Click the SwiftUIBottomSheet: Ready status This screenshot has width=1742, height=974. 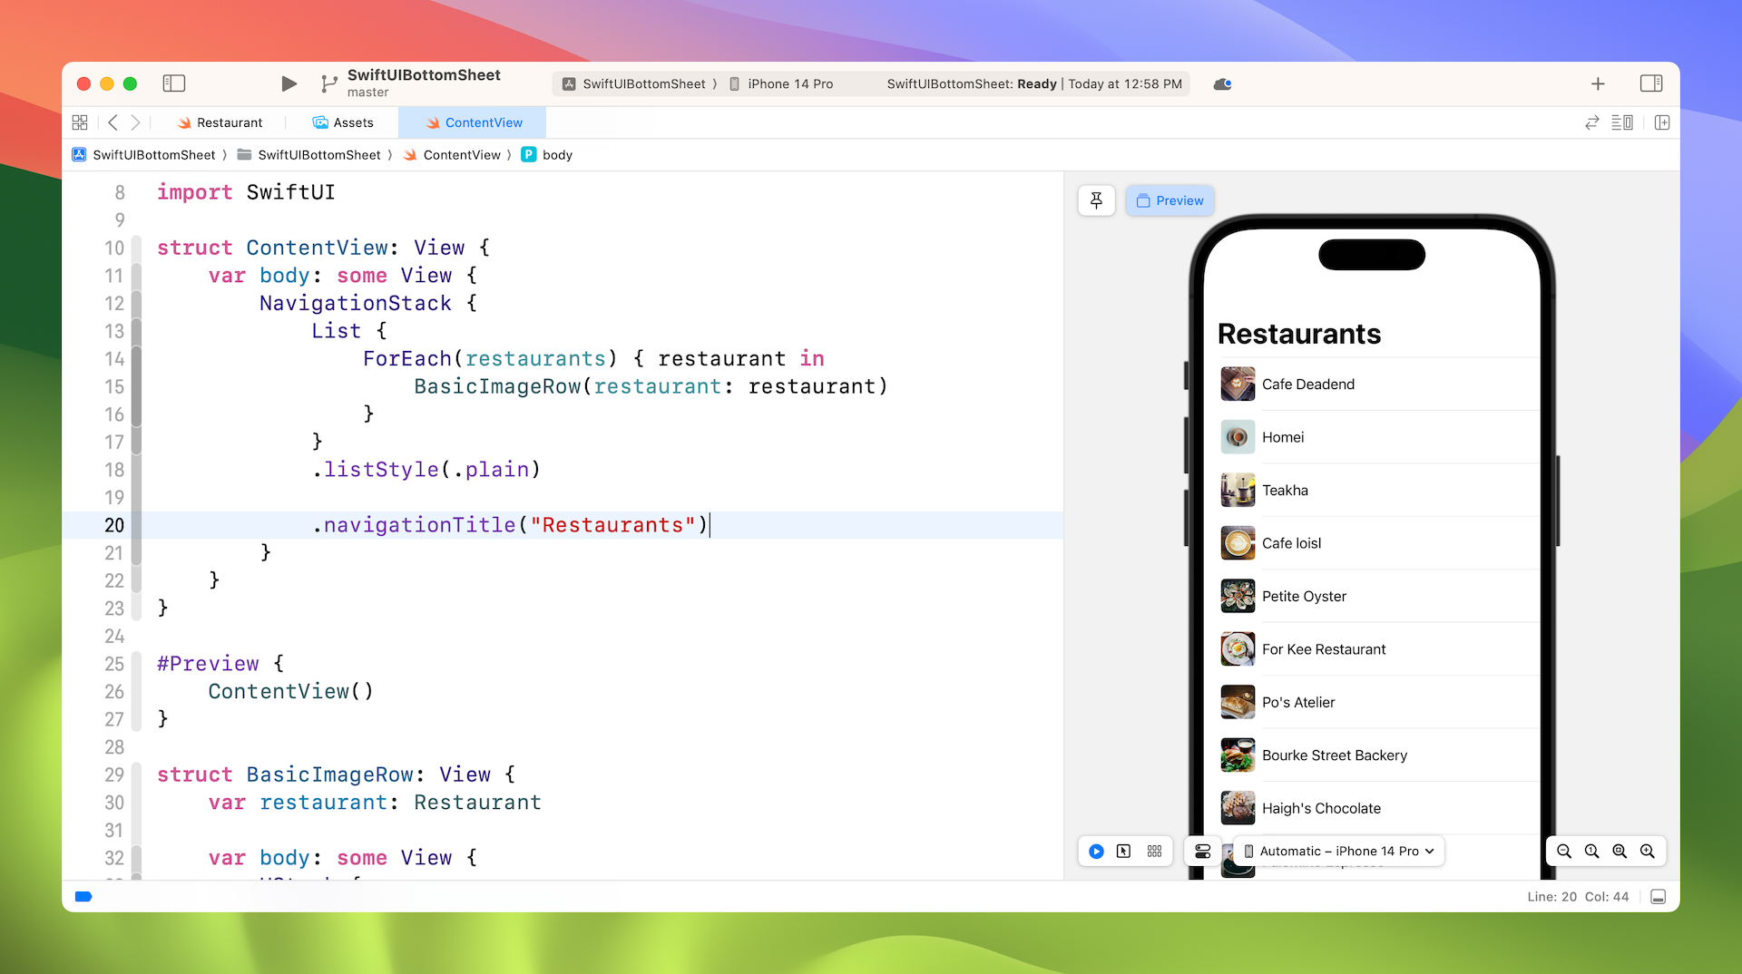(x=972, y=83)
